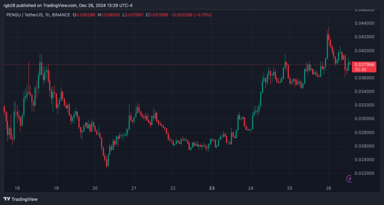Click the percentage change −0.75% value
Image resolution: width=384 pixels, height=205 pixels.
point(203,15)
